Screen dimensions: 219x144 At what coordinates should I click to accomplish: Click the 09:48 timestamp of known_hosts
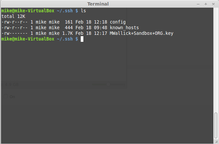pos(101,28)
